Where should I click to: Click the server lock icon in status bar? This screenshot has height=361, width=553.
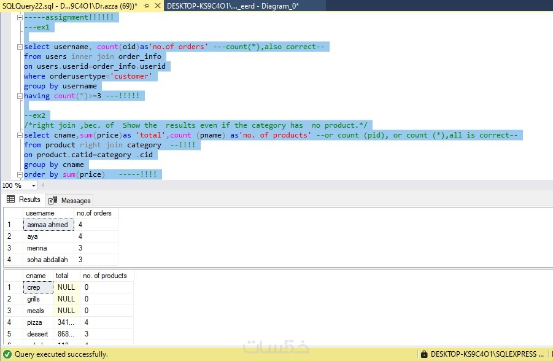tap(423, 354)
